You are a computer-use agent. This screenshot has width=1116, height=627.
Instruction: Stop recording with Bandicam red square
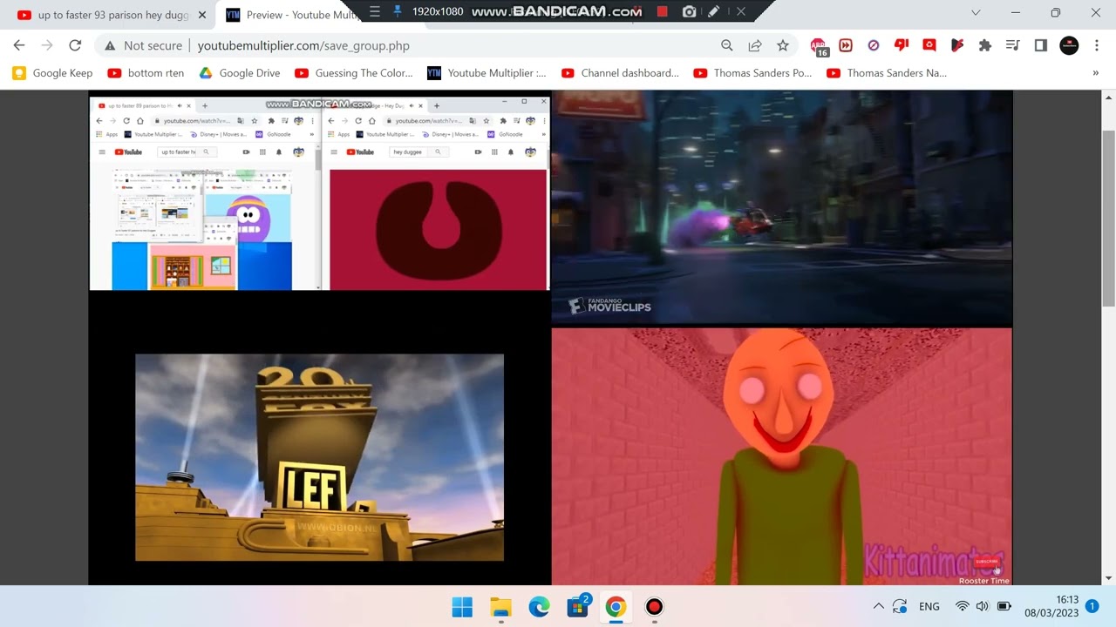[663, 11]
